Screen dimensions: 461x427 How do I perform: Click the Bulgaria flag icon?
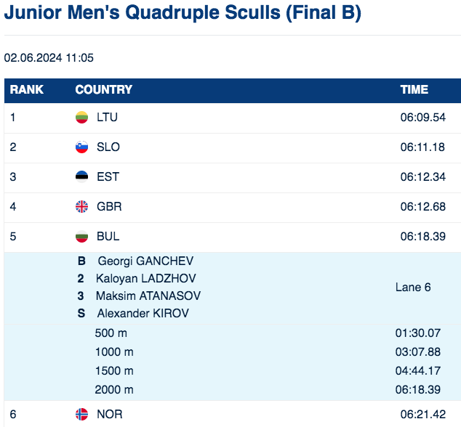(x=81, y=237)
